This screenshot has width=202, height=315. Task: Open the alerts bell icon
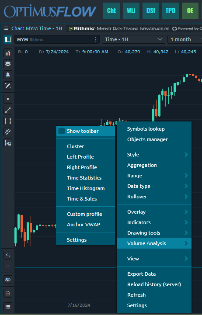8,75
